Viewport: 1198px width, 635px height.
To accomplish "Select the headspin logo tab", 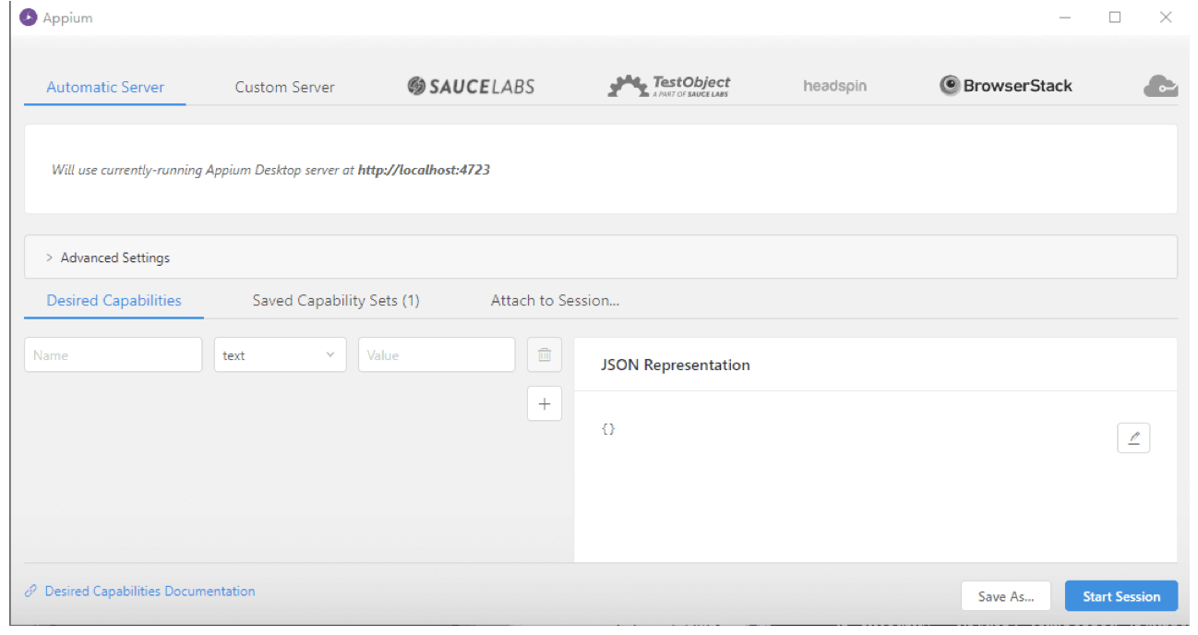I will [834, 87].
